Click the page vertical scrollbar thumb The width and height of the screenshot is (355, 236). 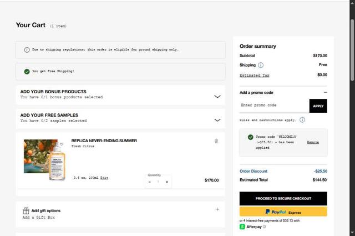point(352,50)
